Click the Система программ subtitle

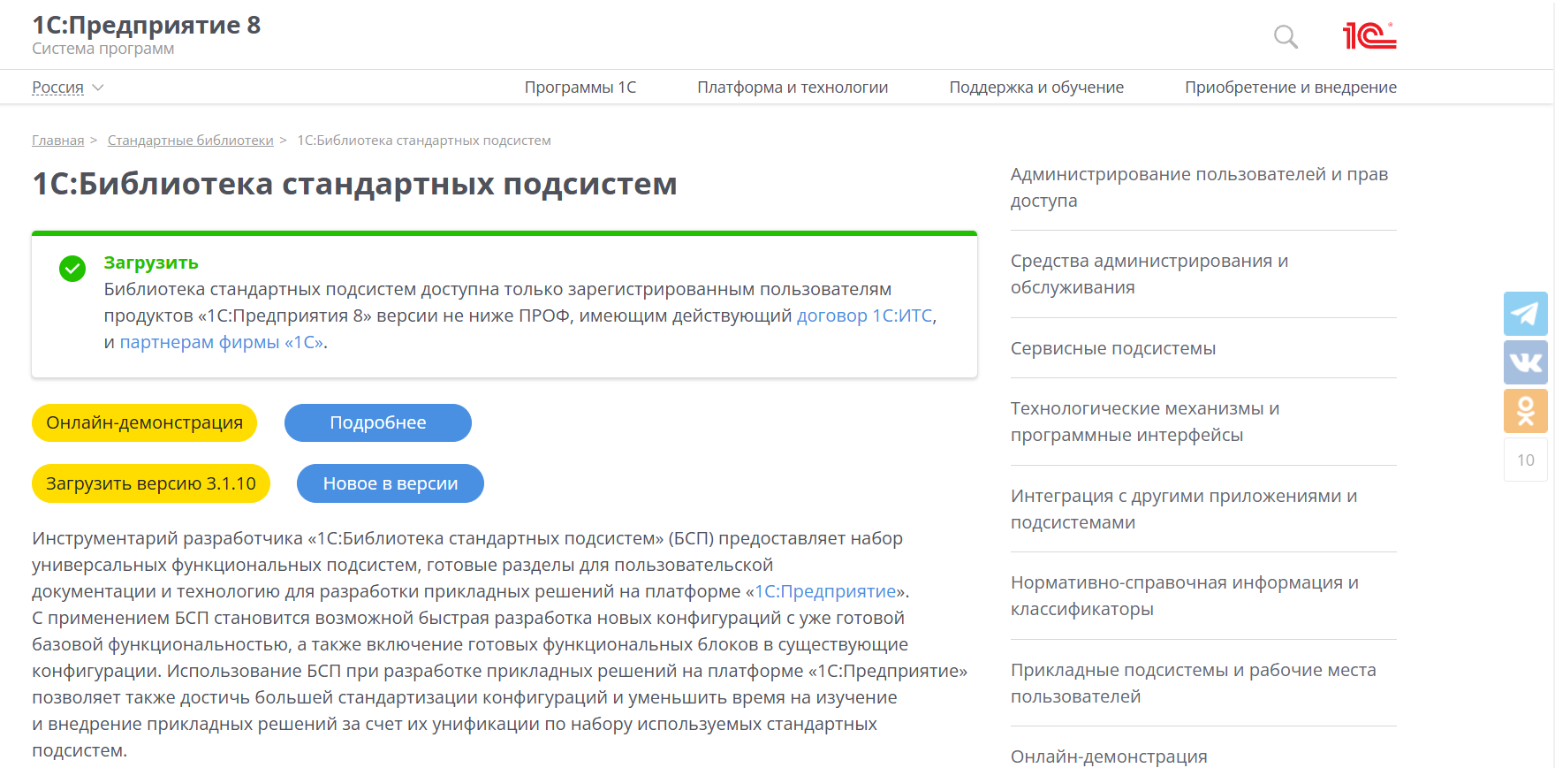coord(103,49)
